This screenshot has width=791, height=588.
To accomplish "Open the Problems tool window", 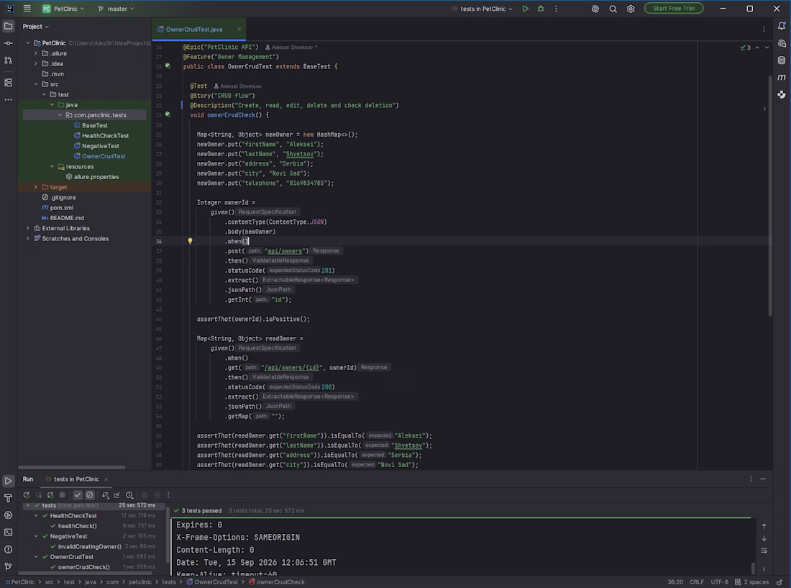I will [8, 549].
